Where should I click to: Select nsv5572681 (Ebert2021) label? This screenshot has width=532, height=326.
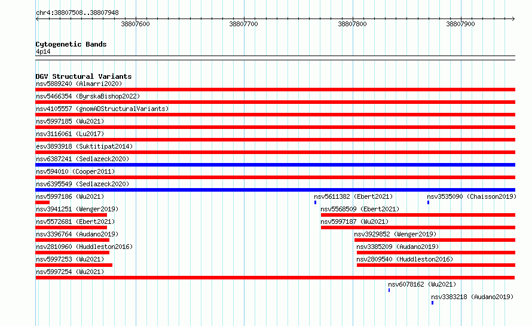click(x=75, y=222)
